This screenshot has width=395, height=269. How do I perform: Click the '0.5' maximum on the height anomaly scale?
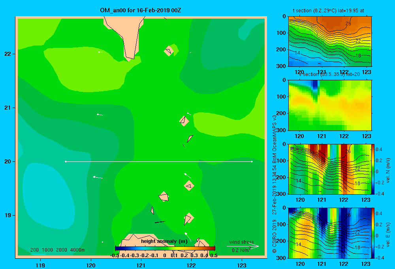click(x=214, y=256)
